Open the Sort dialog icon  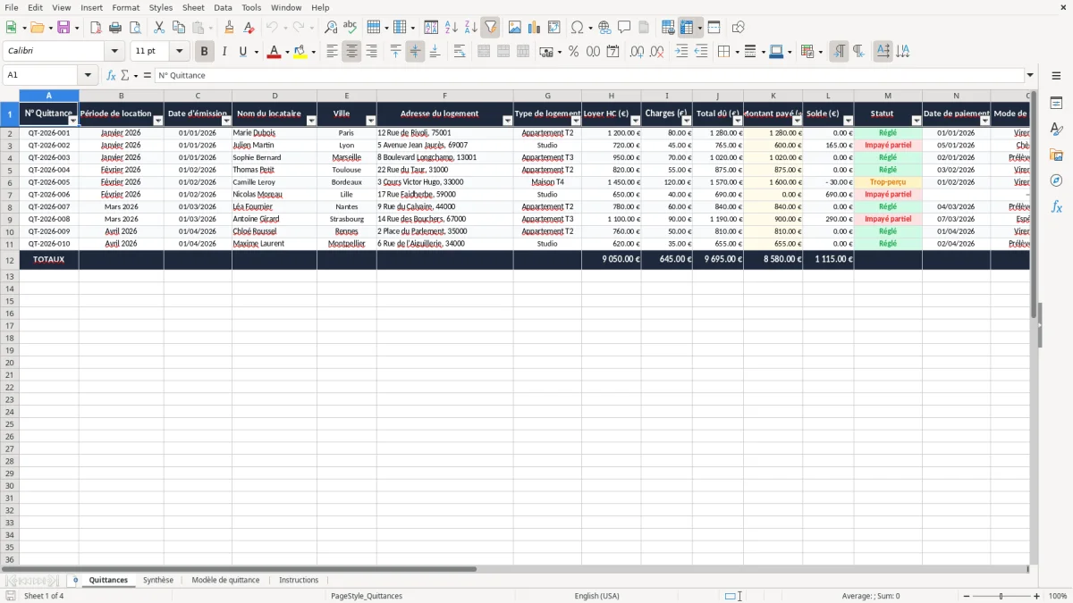click(x=432, y=28)
